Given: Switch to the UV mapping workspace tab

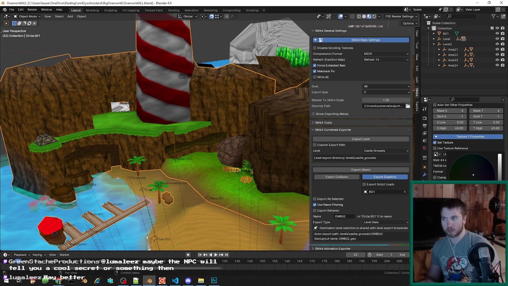Looking at the screenshot, I should (131, 10).
